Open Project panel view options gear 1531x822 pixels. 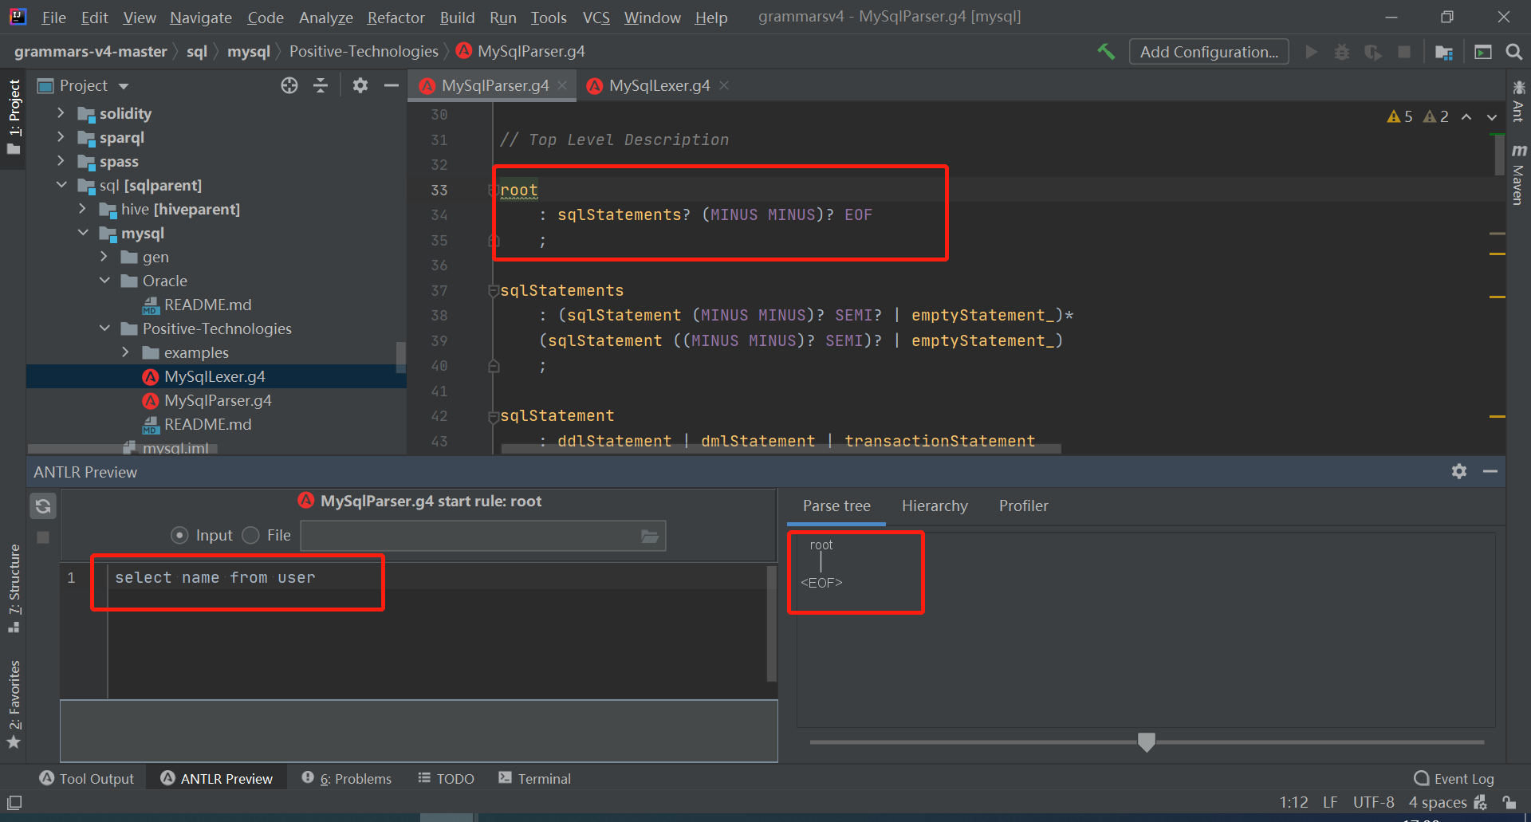[360, 85]
